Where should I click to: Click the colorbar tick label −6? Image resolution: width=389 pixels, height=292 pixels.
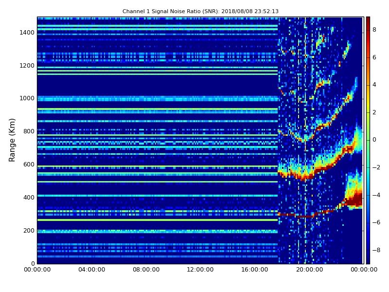[x=376, y=222]
